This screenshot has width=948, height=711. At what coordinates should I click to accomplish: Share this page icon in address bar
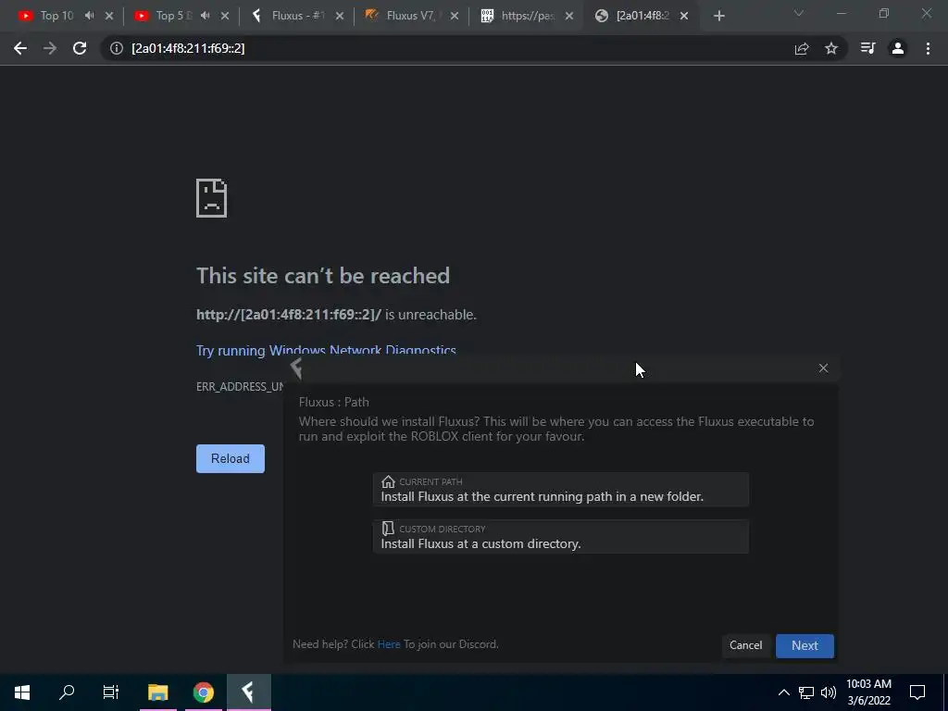[x=802, y=48]
